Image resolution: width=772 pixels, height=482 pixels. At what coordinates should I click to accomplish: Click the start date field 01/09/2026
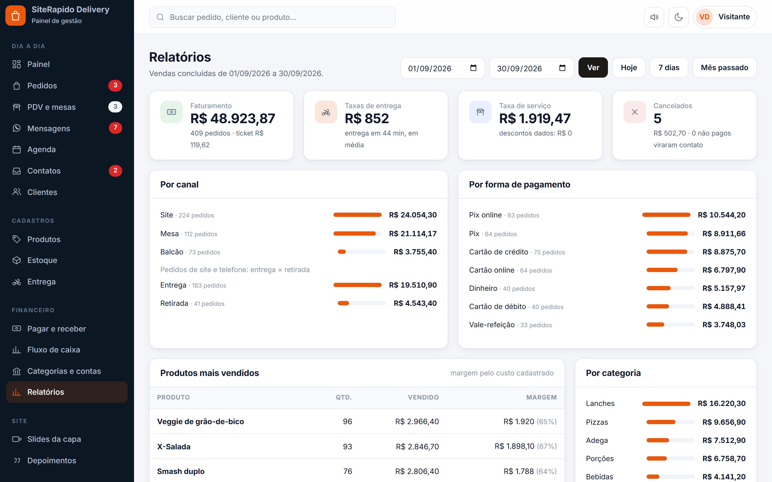coord(443,68)
